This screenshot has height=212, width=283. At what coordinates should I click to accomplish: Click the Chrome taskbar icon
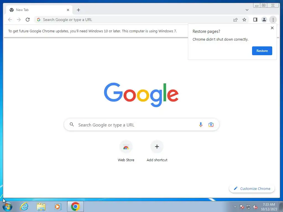75,206
